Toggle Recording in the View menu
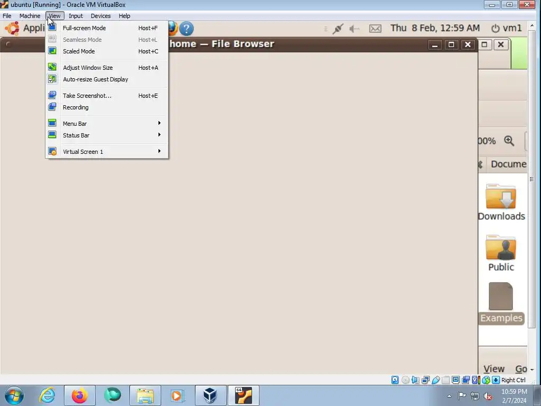 (x=107, y=107)
